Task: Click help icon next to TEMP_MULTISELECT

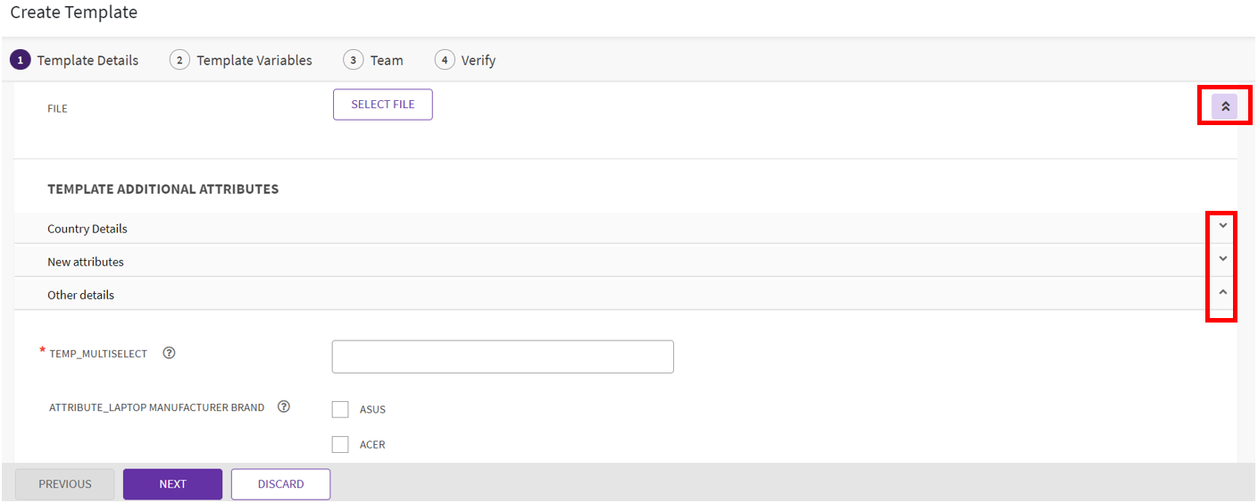Action: pos(169,353)
